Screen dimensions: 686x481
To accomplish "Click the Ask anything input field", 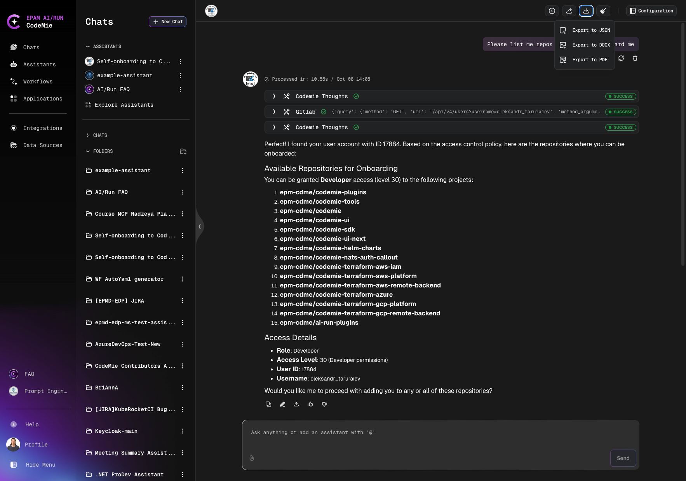I will click(388, 432).
